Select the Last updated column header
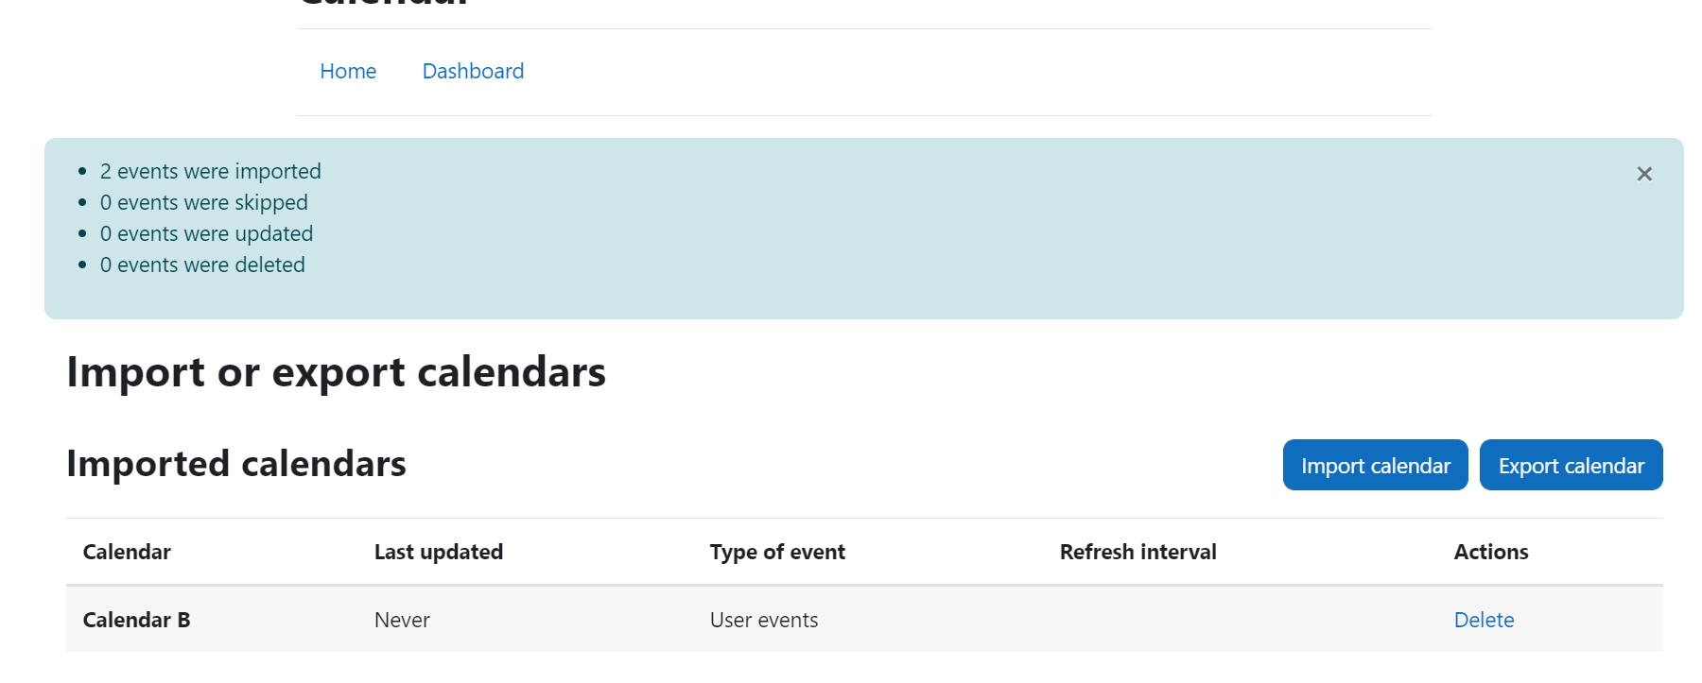Screen dimensions: 1702x683 point(439,552)
